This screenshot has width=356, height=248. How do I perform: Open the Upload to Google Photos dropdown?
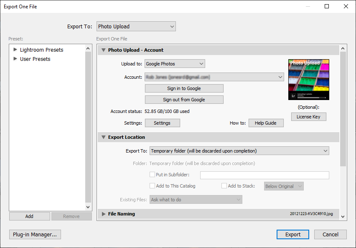[x=175, y=64]
